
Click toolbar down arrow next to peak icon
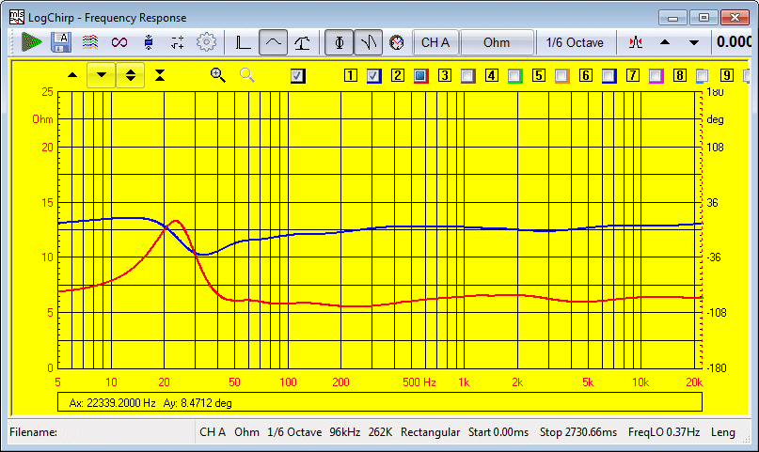[x=694, y=42]
